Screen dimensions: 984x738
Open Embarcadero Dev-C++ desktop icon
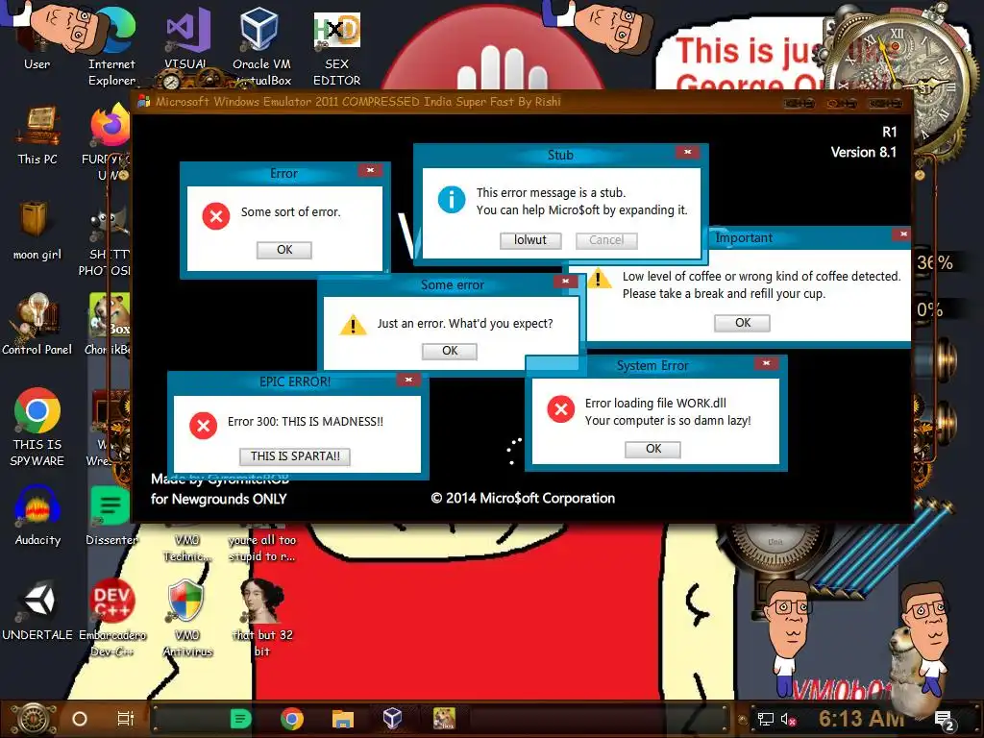tap(111, 618)
